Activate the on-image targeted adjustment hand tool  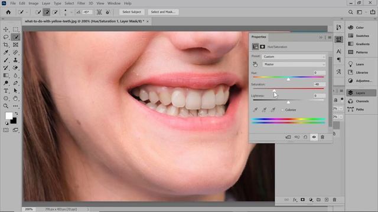tap(255, 64)
